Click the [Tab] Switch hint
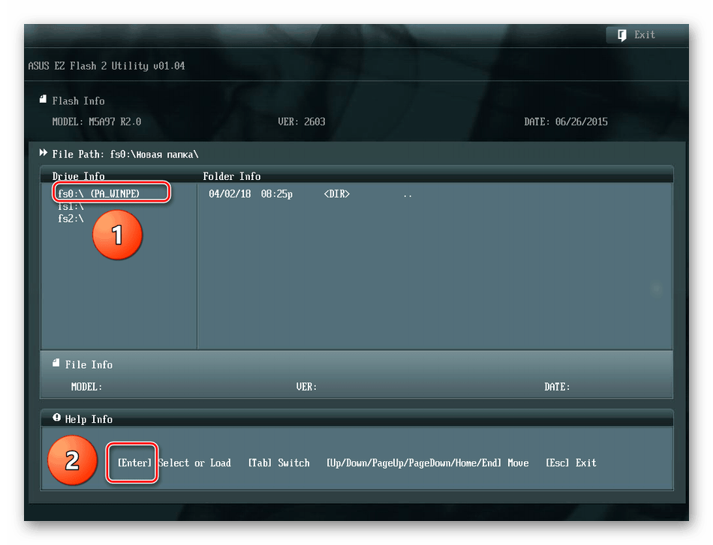Image resolution: width=713 pixels, height=545 pixels. click(278, 463)
